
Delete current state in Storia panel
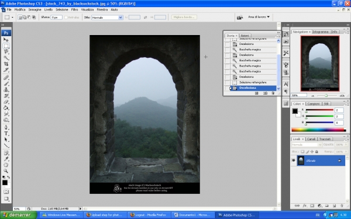click(273, 93)
